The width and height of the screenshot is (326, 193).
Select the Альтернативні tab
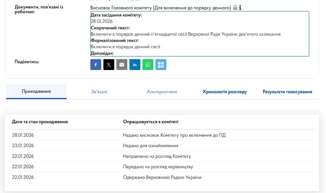162,92
